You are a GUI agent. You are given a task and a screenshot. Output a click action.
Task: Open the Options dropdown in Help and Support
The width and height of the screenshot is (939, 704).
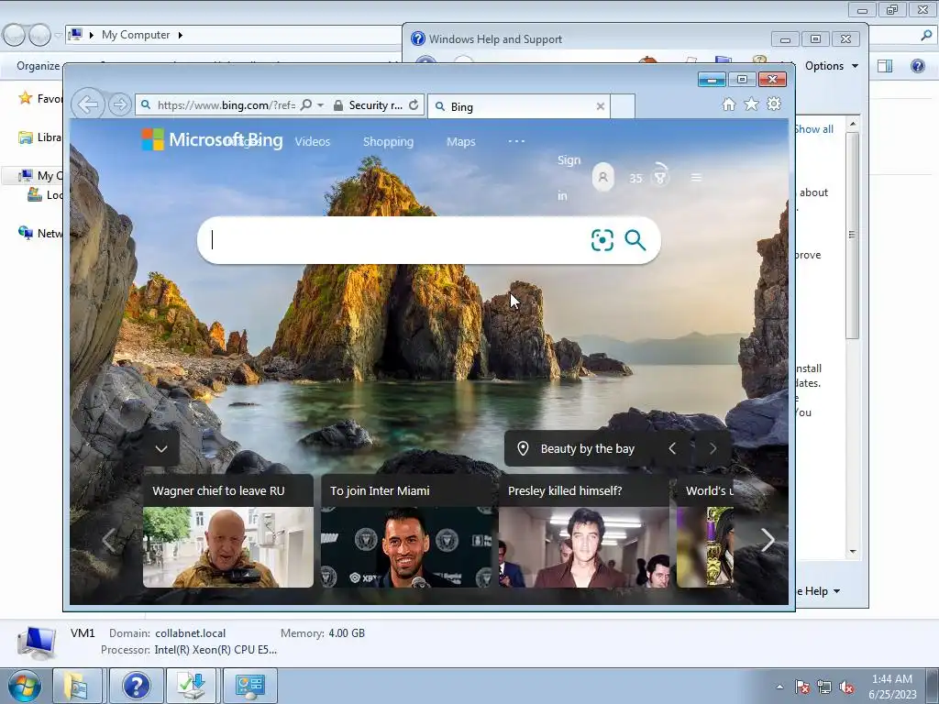pos(831,66)
